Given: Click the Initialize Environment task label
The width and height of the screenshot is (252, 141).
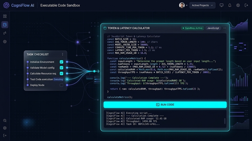Looking at the screenshot, I should 42,62.
